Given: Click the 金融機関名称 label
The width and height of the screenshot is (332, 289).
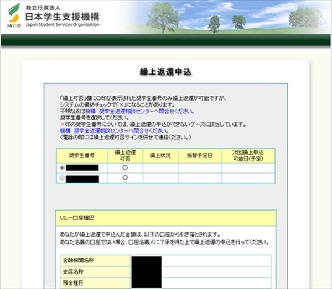Looking at the screenshot, I should (78, 260).
